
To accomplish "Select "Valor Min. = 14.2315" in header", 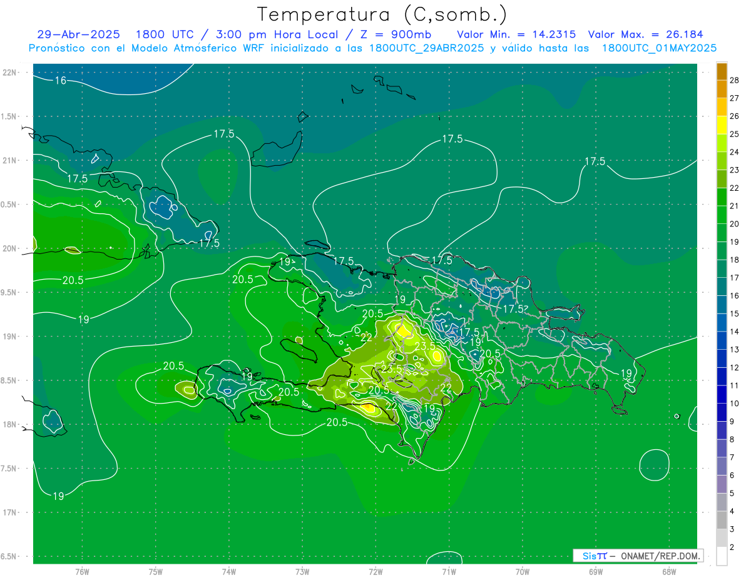I will pos(516,34).
